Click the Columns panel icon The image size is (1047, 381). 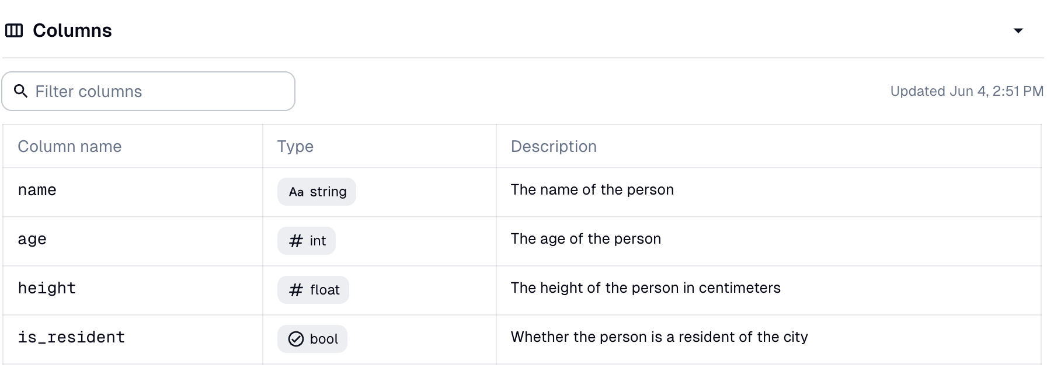tap(14, 30)
